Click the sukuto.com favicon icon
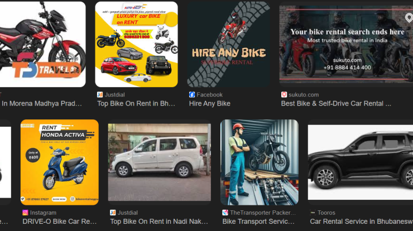 (x=284, y=94)
